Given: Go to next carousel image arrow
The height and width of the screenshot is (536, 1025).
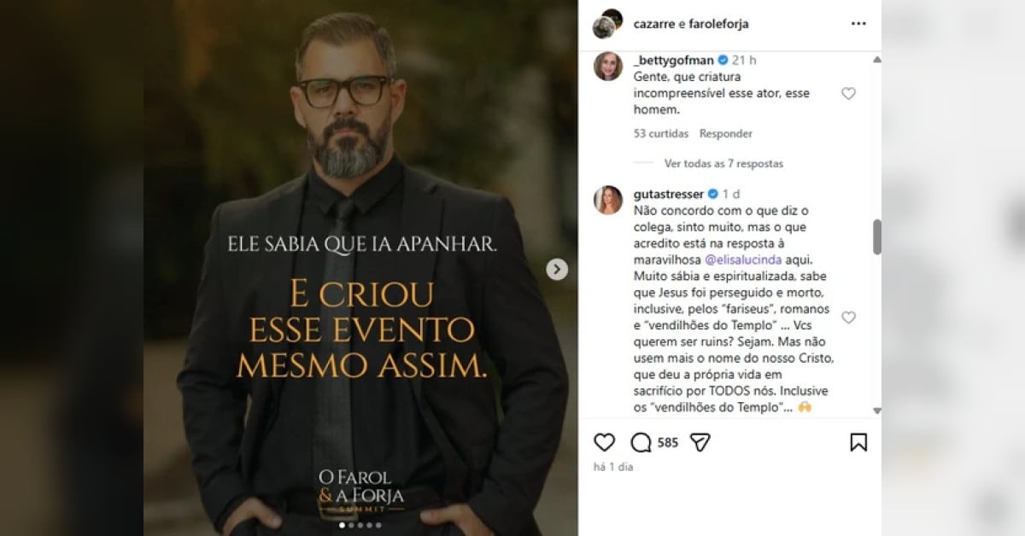Looking at the screenshot, I should point(557,270).
